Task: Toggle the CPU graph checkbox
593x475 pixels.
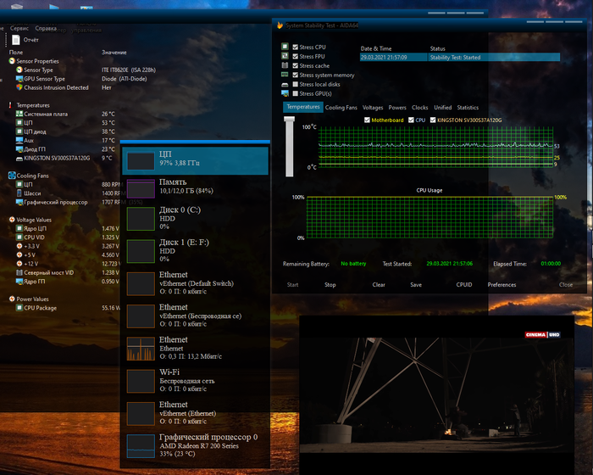Action: pyautogui.click(x=411, y=120)
